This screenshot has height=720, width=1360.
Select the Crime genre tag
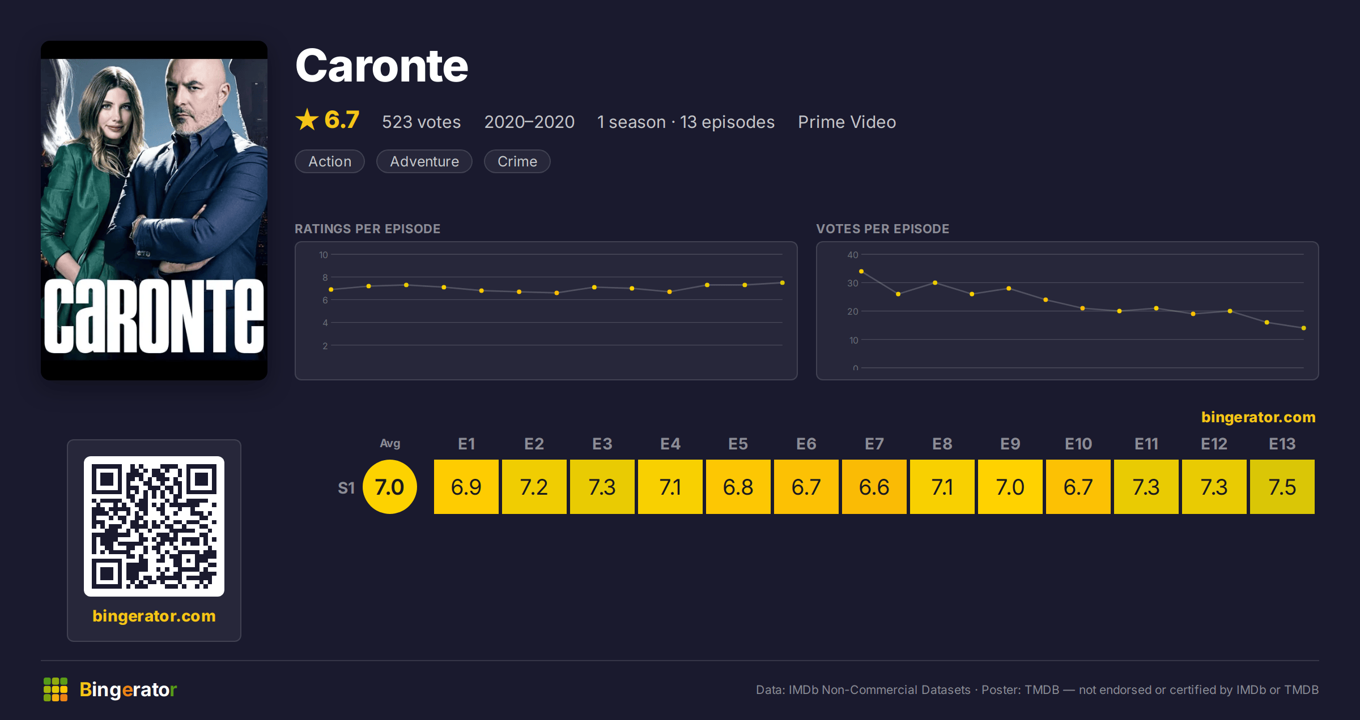[517, 161]
